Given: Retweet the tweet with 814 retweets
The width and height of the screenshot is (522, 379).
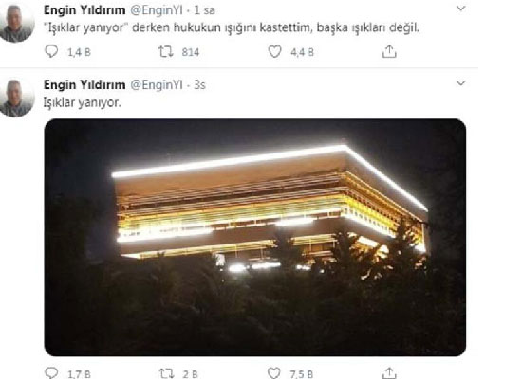Looking at the screenshot, I should point(165,51).
